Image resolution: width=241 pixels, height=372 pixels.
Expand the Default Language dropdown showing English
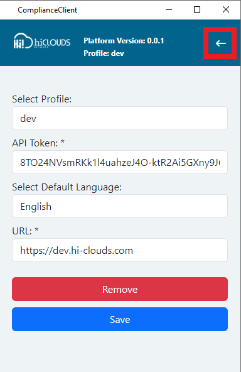click(x=120, y=206)
